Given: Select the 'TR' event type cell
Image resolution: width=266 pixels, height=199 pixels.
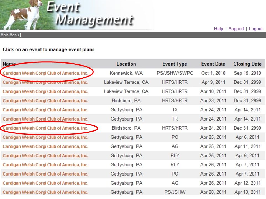Looking at the screenshot, I should pos(175,119).
